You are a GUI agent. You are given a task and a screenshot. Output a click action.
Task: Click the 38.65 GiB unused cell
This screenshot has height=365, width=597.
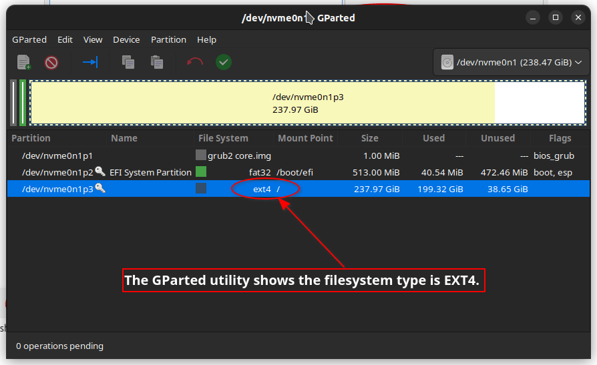click(x=508, y=189)
